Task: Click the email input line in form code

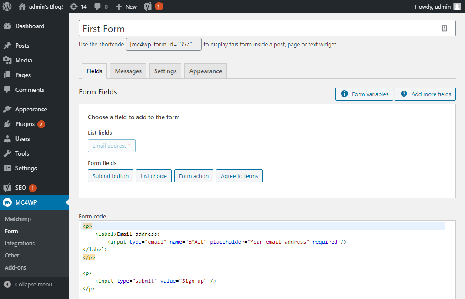Action: pyautogui.click(x=227, y=242)
